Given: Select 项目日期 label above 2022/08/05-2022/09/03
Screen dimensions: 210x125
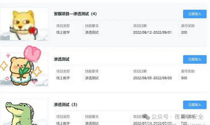Looking at the screenshot, I should 140,71.
